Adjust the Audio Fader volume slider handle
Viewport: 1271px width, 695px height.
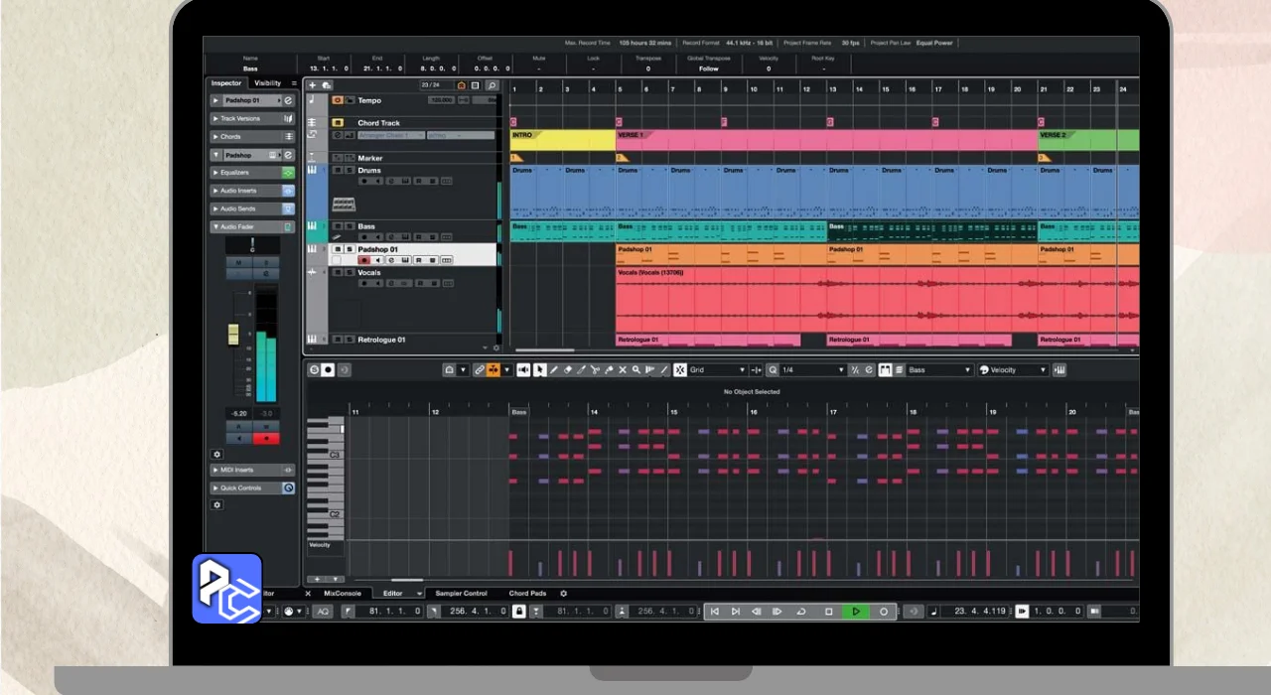point(233,335)
